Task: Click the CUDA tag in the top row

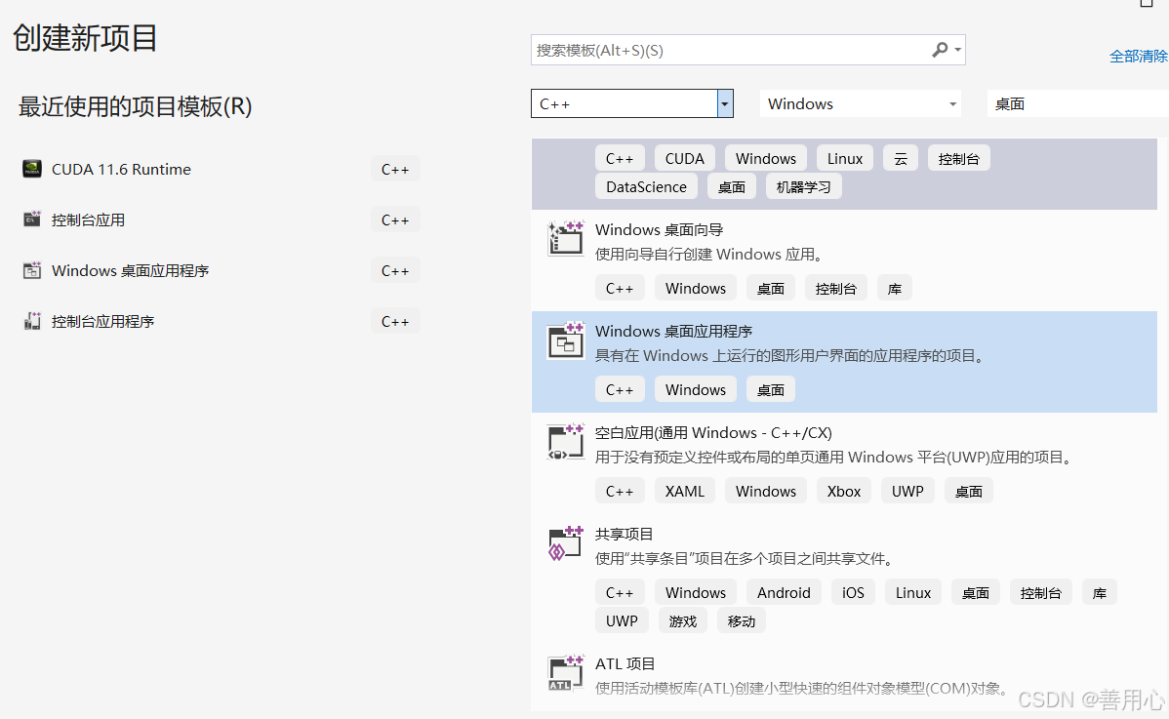Action: point(684,159)
